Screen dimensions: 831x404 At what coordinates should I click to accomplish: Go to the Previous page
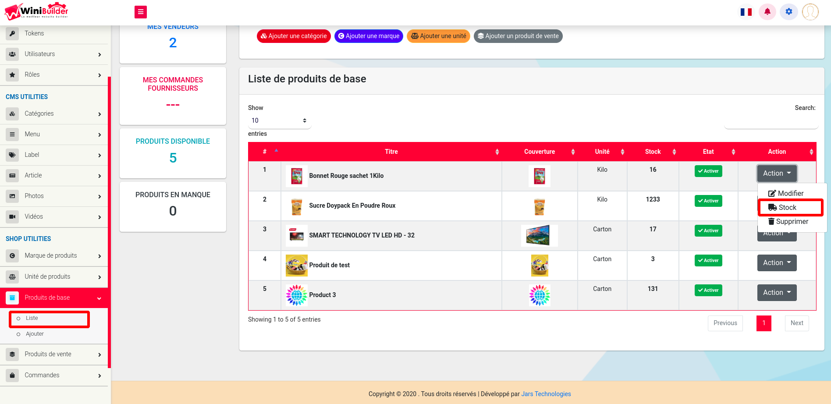[x=725, y=323]
